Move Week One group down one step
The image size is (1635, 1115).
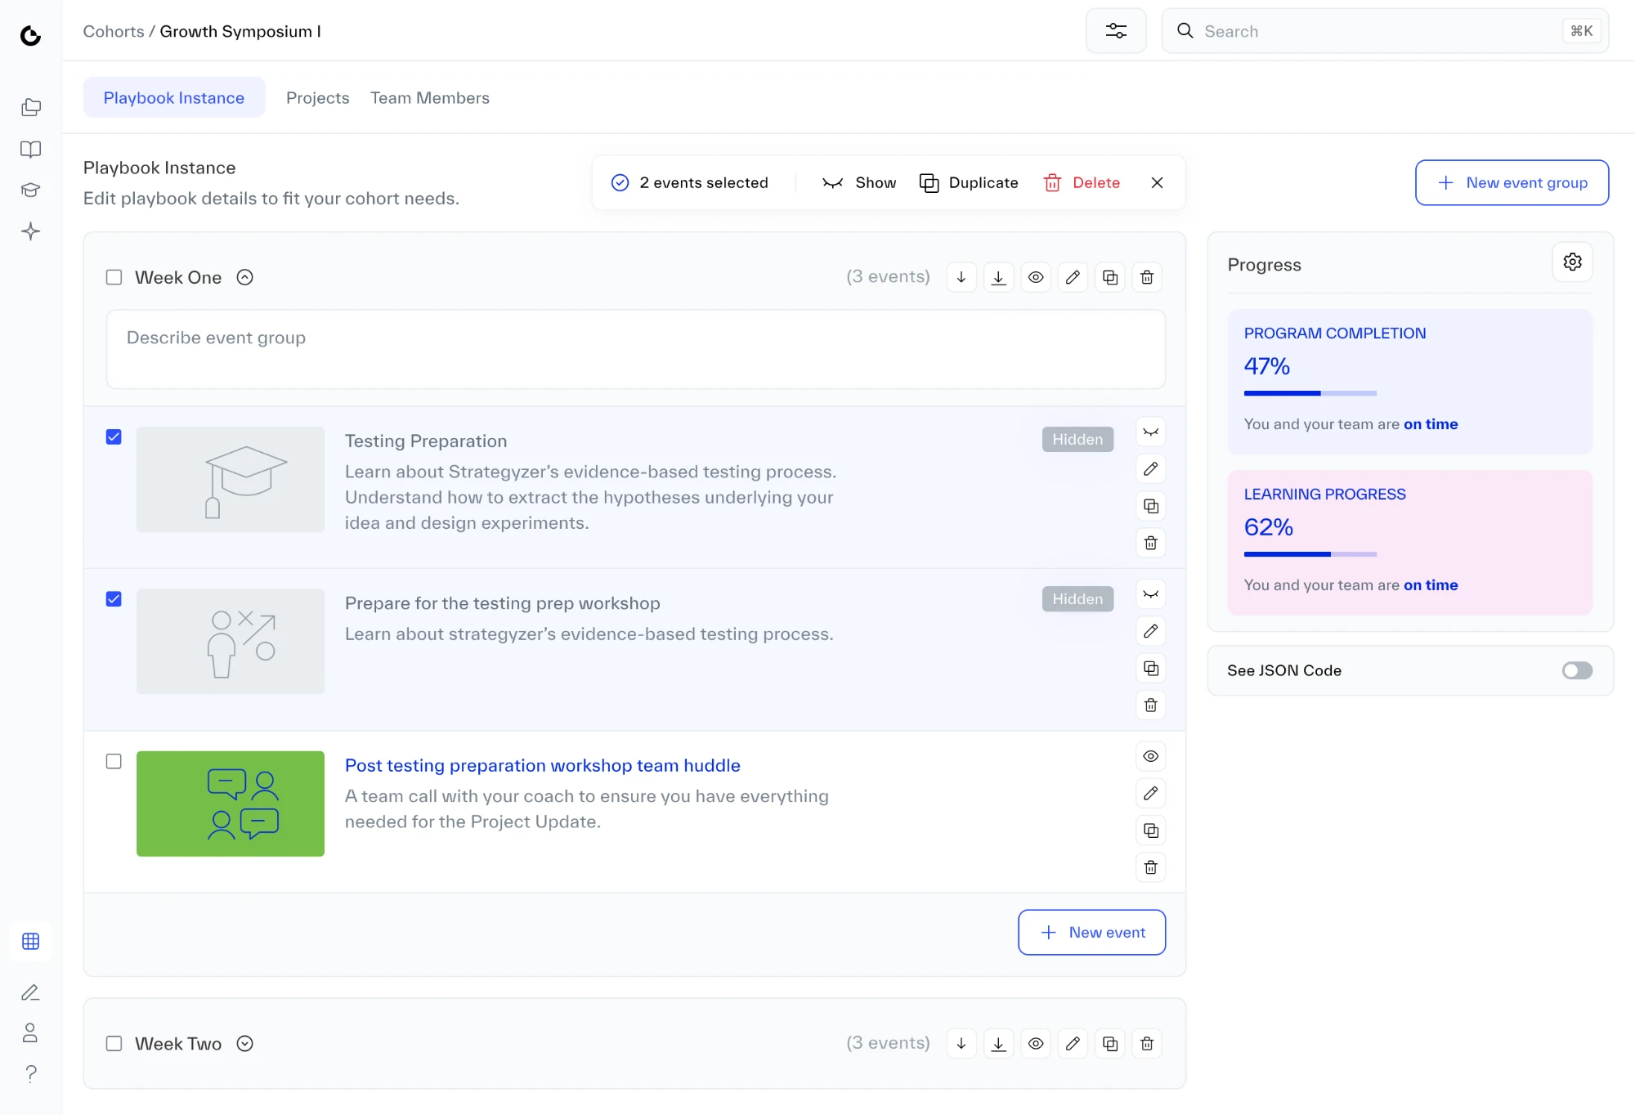961,277
